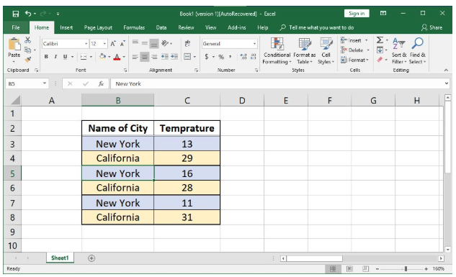Open Conditional Formatting menu
Screen dimensions: 456x277
[277, 51]
